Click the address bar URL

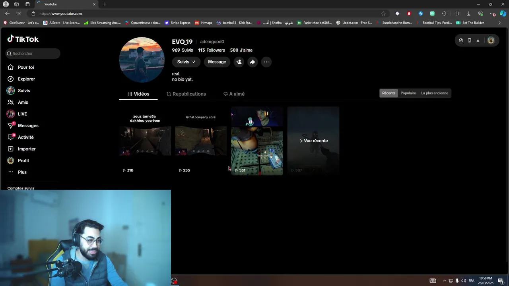[x=60, y=14]
